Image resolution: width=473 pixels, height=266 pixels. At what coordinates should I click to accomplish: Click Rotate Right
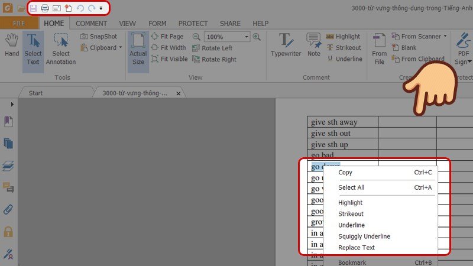coord(215,60)
